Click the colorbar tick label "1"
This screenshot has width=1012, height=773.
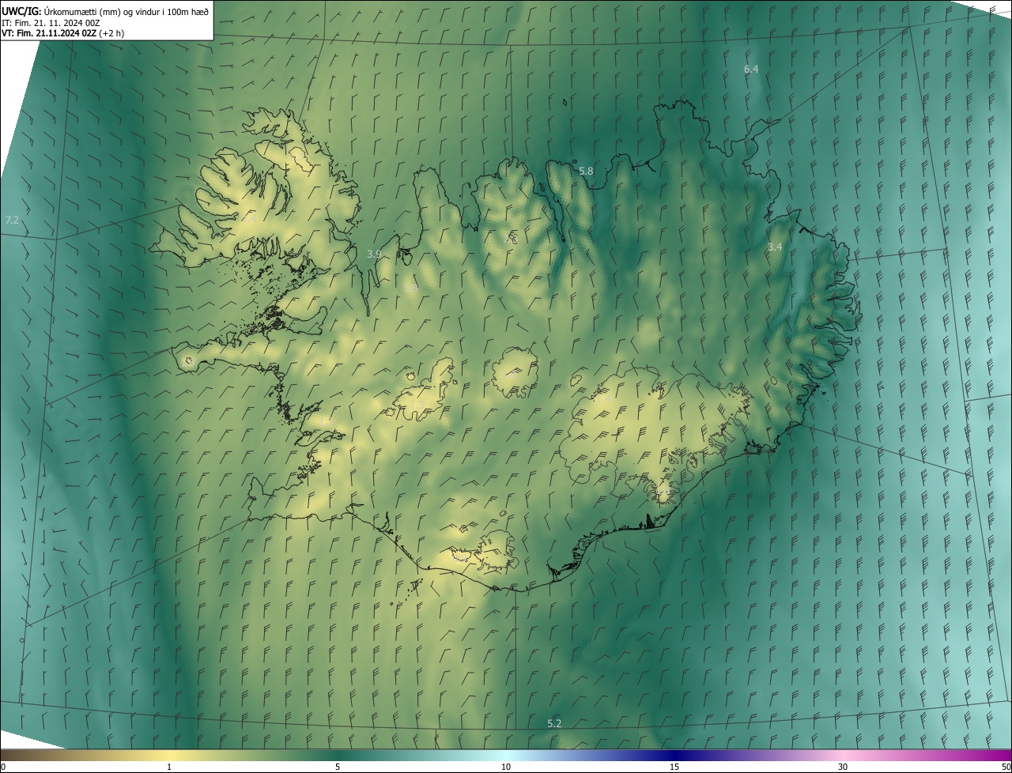pyautogui.click(x=169, y=767)
